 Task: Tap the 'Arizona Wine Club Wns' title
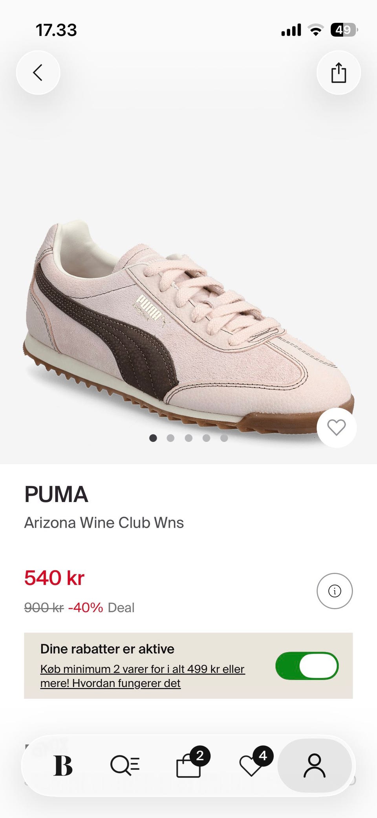(104, 523)
